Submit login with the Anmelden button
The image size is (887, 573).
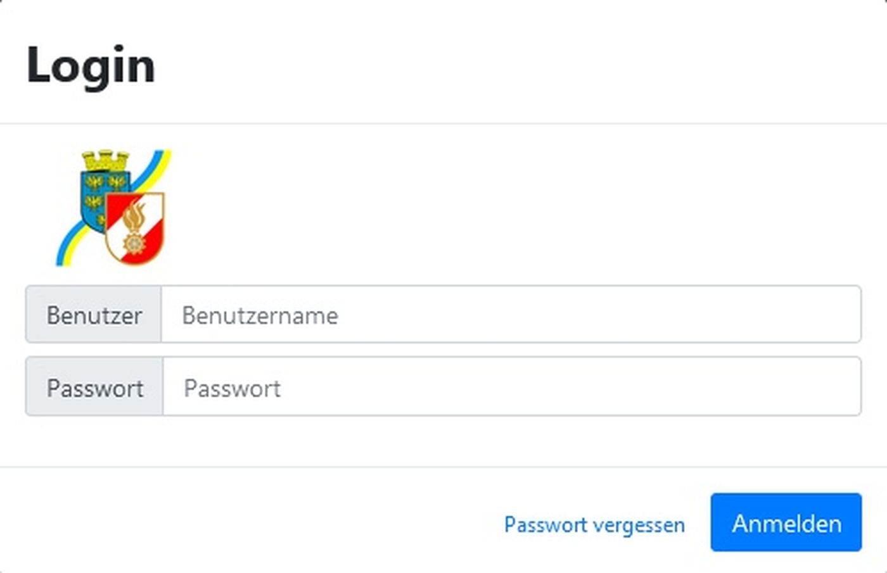point(786,522)
